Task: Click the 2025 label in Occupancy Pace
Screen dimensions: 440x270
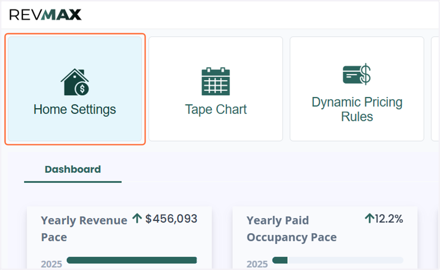Action: tap(257, 264)
